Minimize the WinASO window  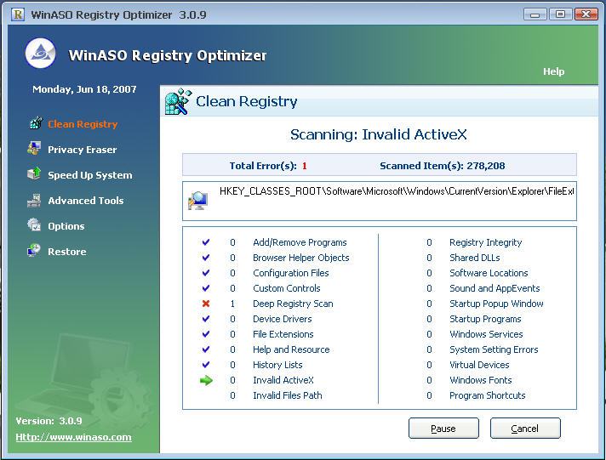535,14
